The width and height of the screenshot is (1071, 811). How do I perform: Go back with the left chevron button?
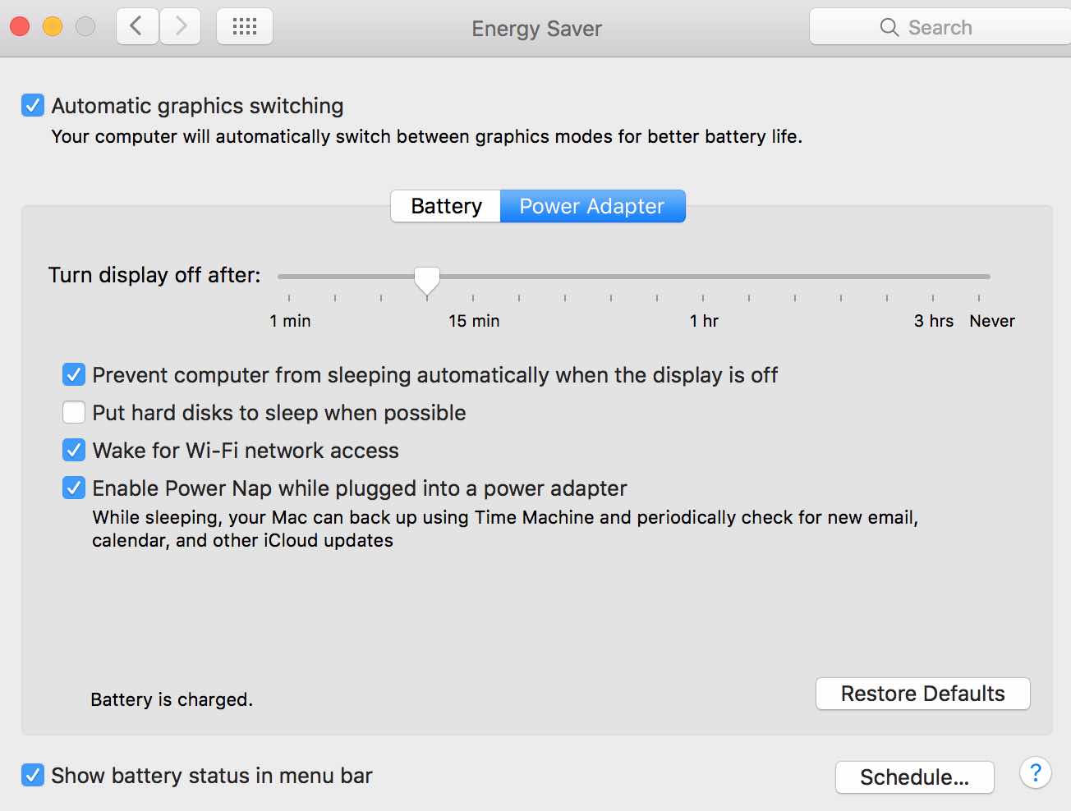pos(137,27)
